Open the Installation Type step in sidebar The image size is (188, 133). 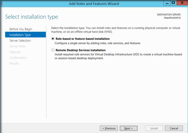tap(20, 35)
